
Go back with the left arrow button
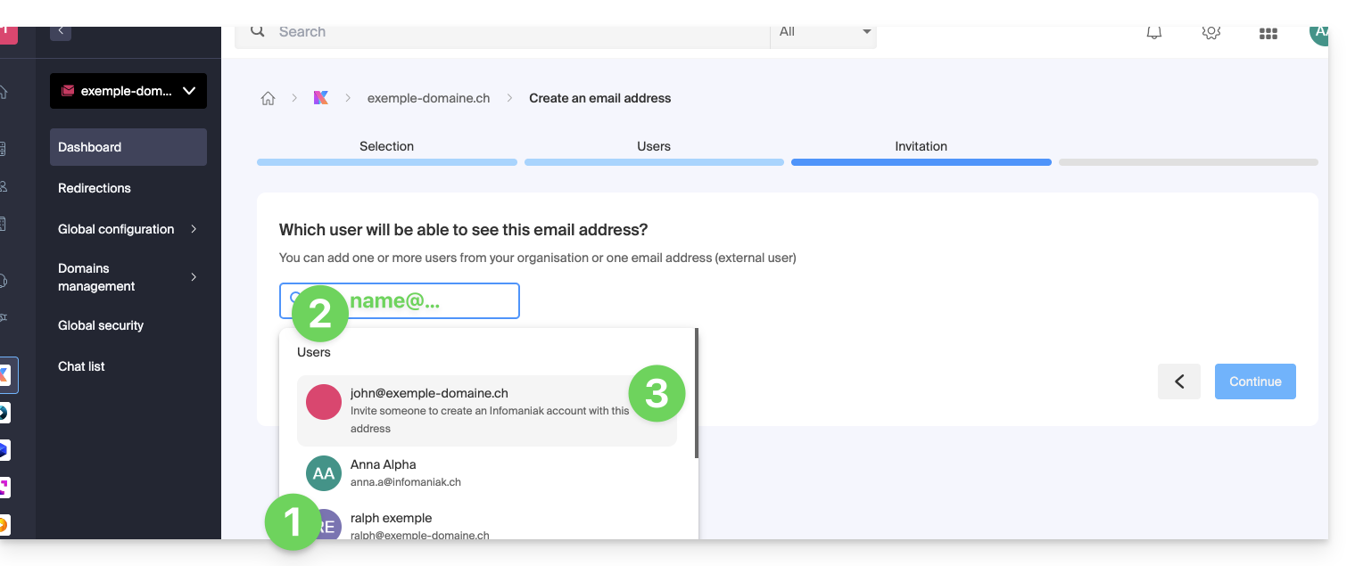point(1178,381)
